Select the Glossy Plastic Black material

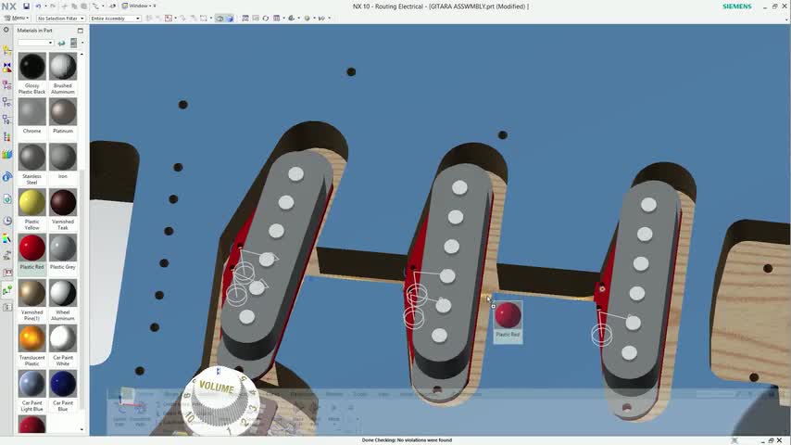[x=31, y=74]
